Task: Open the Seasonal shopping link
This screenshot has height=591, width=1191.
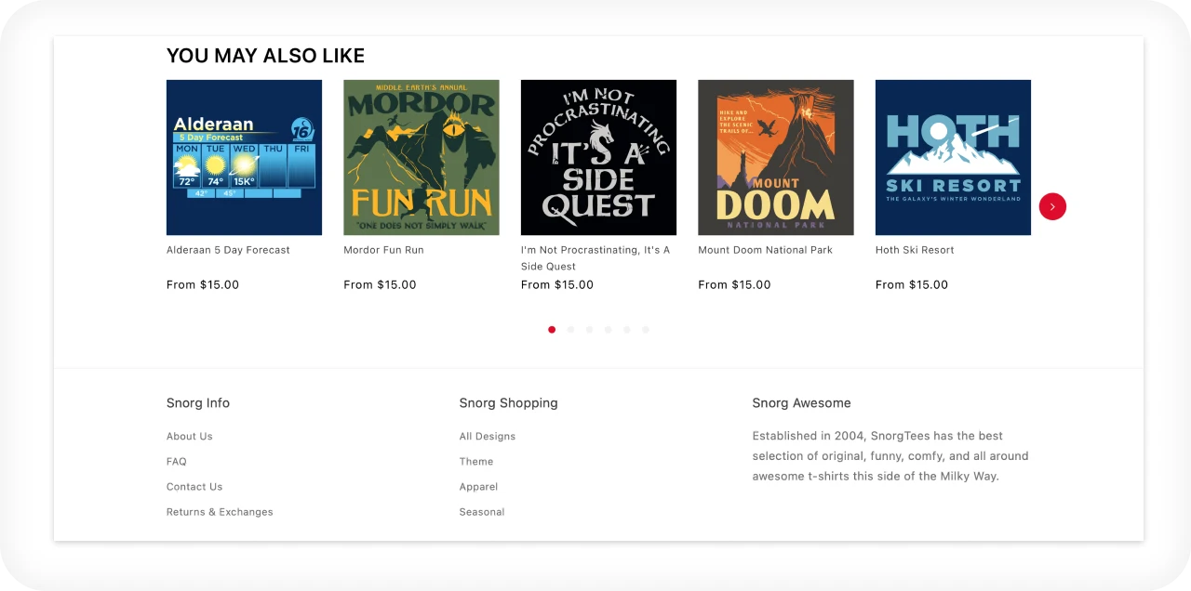Action: 482,512
